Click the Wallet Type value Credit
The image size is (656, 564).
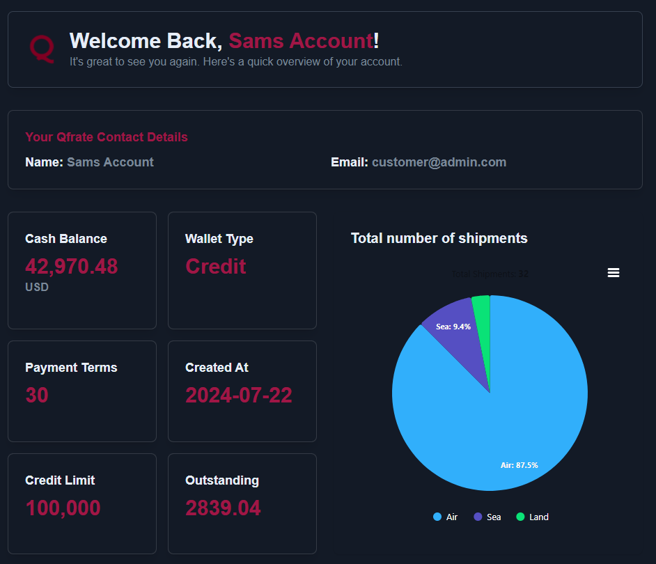pos(216,267)
